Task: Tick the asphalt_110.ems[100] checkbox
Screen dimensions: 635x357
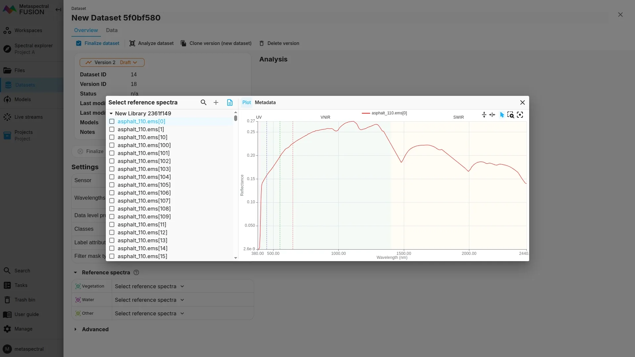Action: [x=112, y=145]
